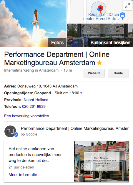
Task: Open the Noord-Holland province link
Action: pyautogui.click(x=36, y=100)
